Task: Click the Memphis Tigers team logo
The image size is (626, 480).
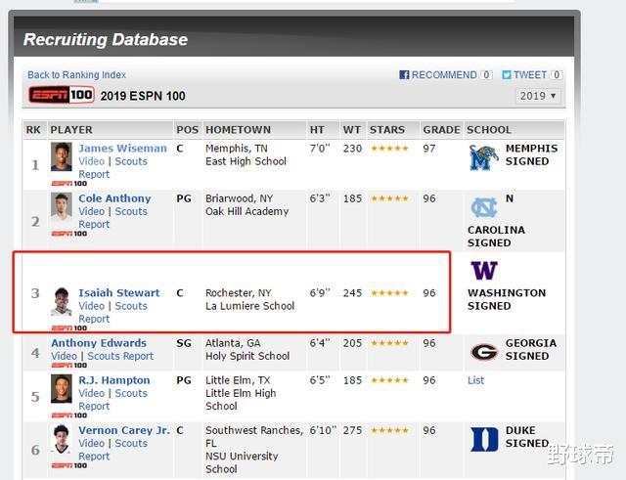Action: 483,158
